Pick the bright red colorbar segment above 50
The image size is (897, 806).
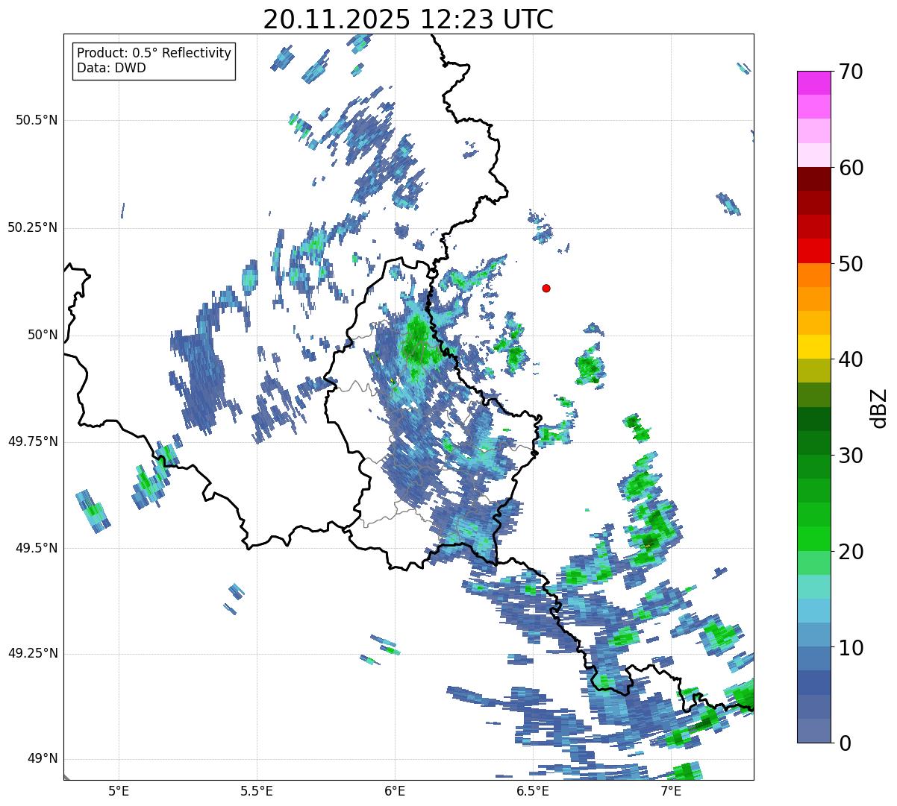coord(813,251)
